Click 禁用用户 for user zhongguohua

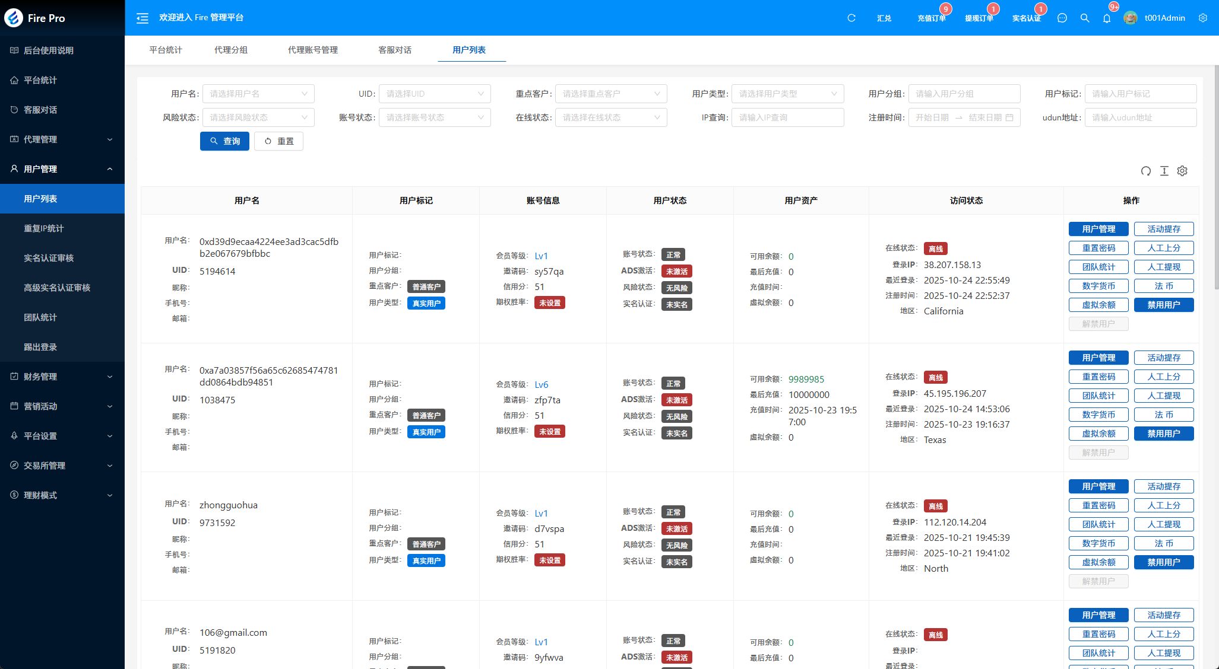click(1163, 562)
